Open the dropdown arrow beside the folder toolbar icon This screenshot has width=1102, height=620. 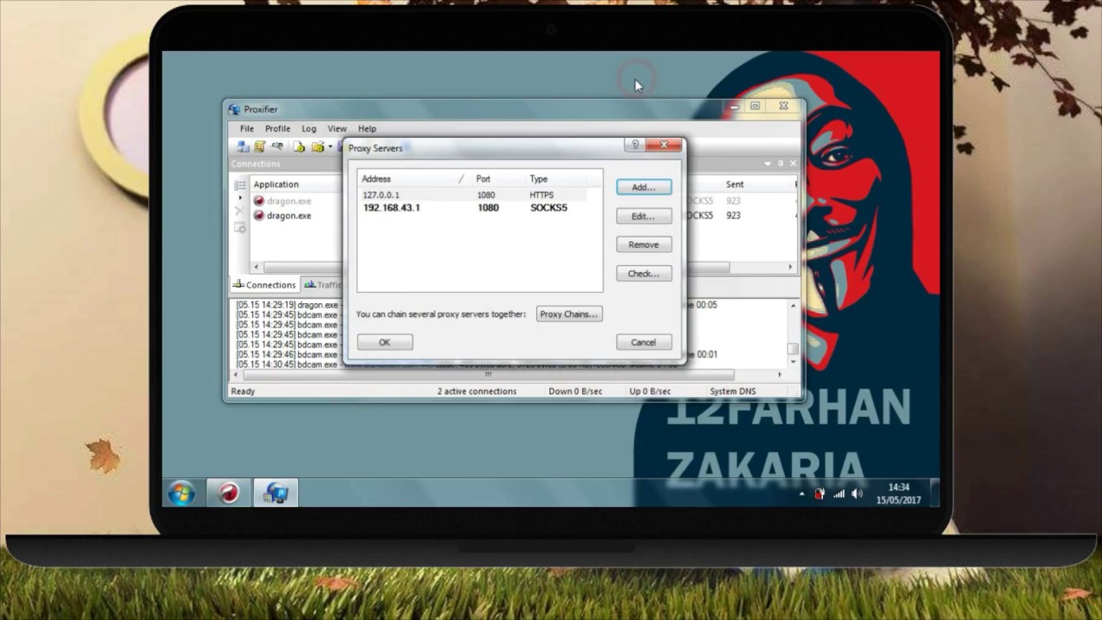[x=330, y=147]
